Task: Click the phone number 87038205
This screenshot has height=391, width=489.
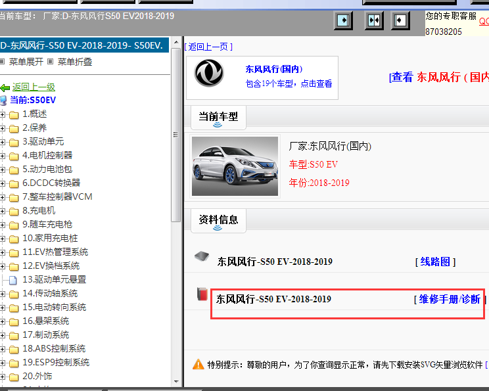Action: [444, 32]
